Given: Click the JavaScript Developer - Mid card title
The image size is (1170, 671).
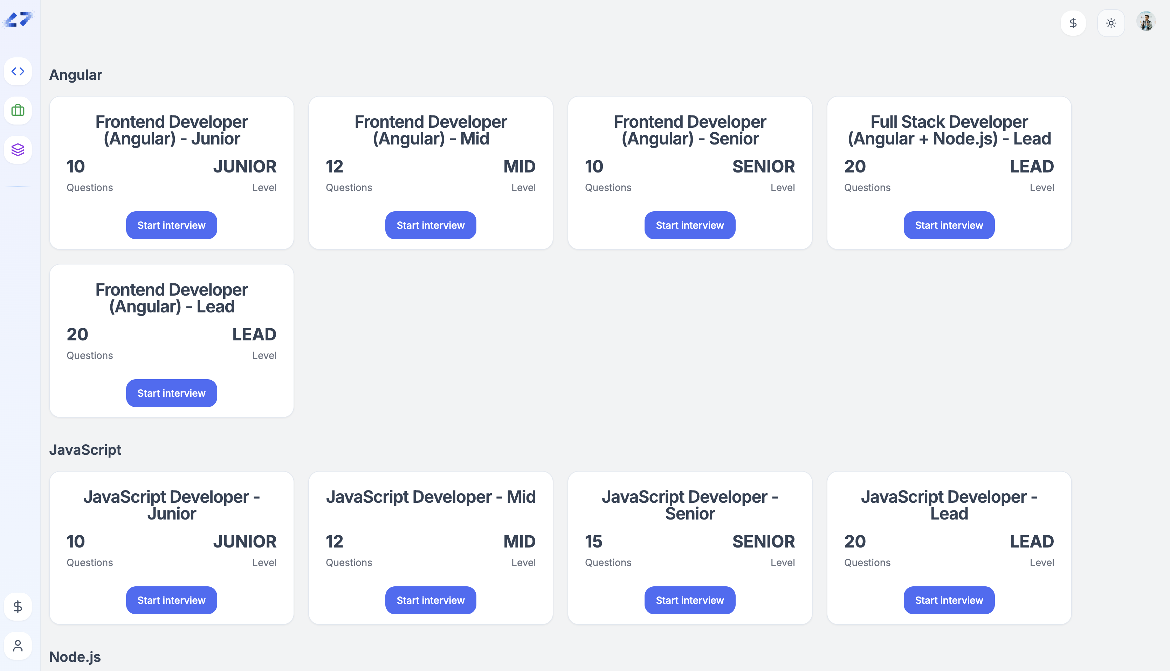Looking at the screenshot, I should tap(431, 497).
